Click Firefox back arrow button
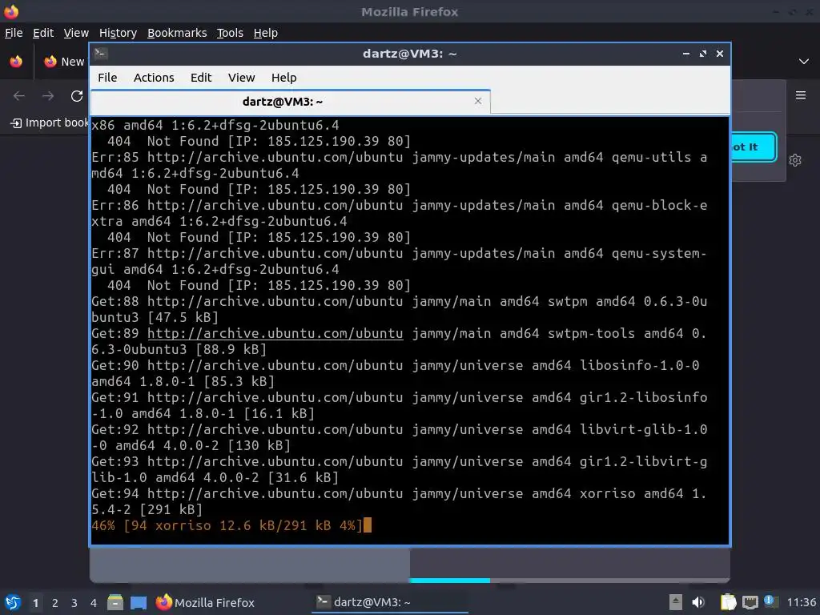 click(19, 96)
